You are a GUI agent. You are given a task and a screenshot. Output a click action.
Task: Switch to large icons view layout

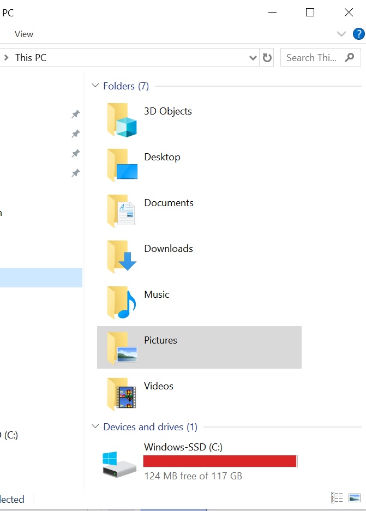[x=354, y=497]
